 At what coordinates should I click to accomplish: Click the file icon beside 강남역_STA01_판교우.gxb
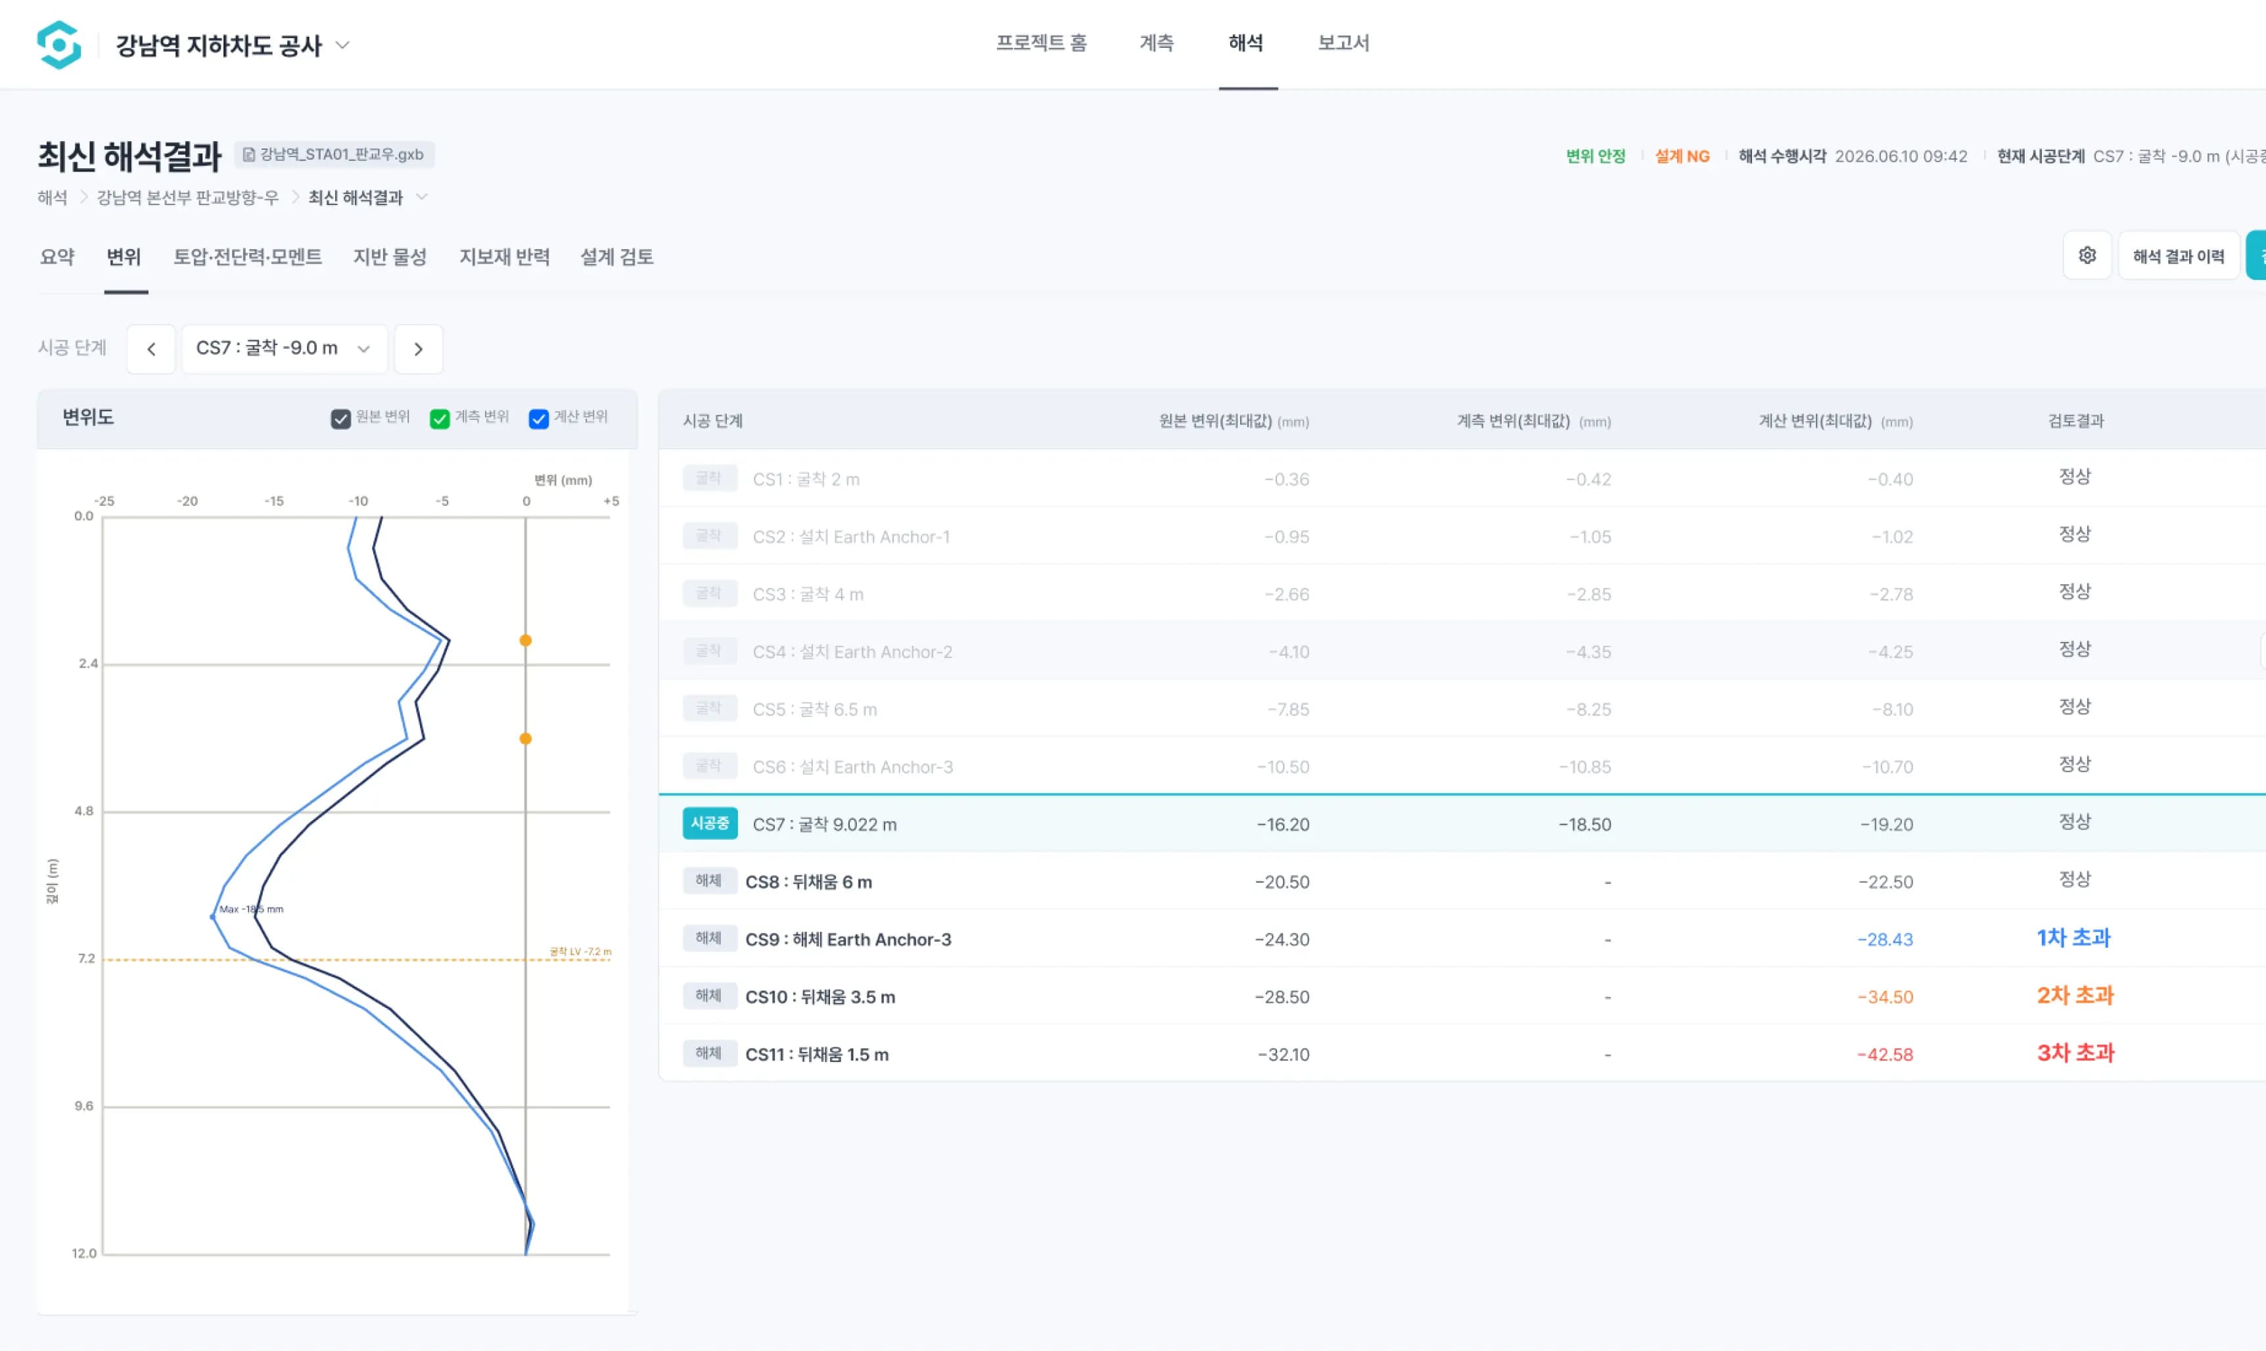[248, 155]
